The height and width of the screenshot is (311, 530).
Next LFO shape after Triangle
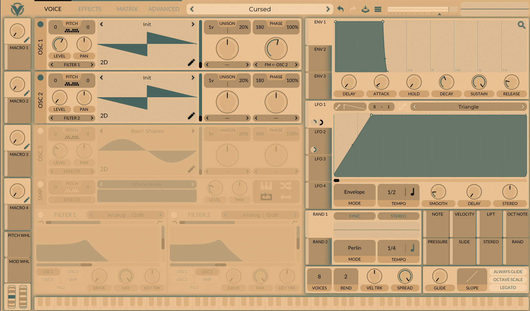(x=523, y=107)
